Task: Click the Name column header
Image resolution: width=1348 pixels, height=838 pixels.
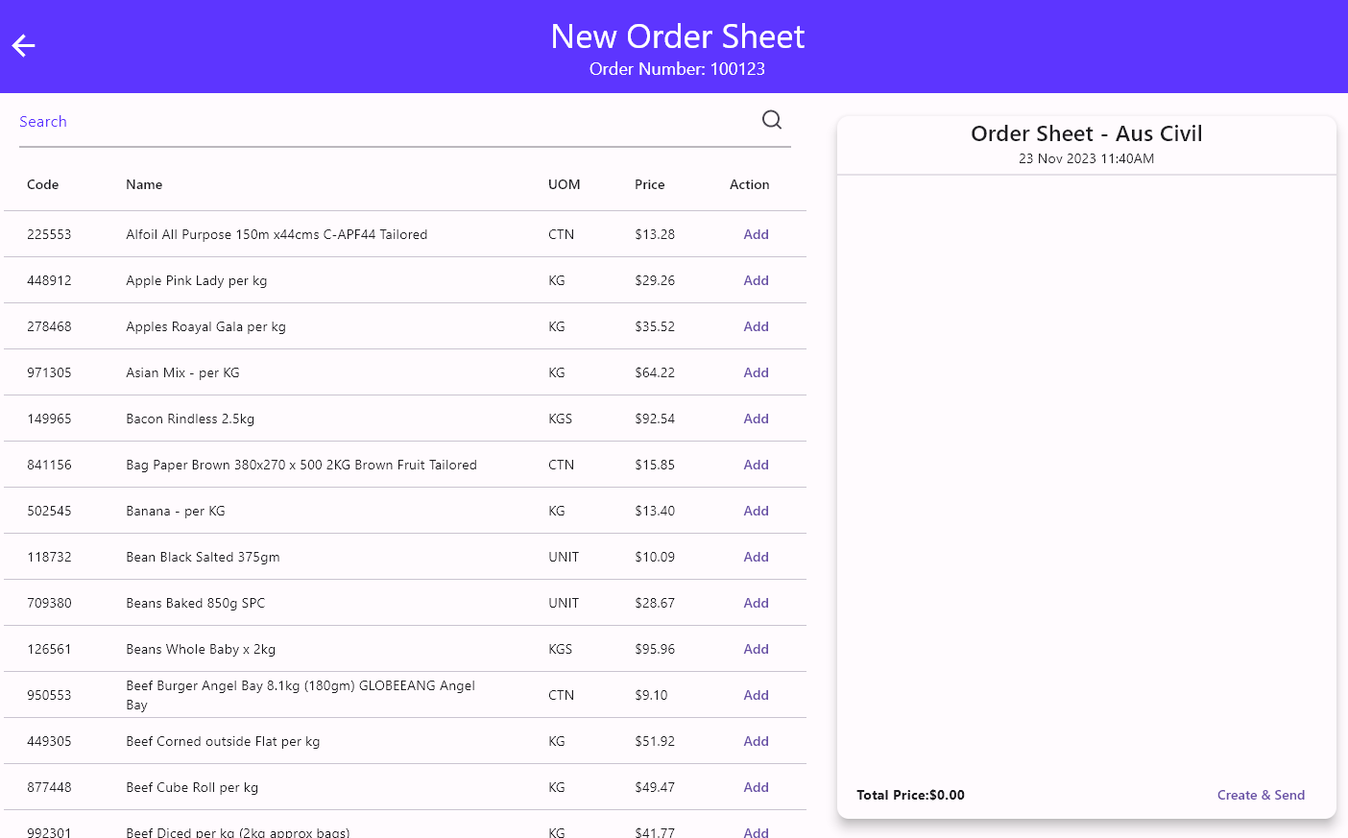Action: pos(144,184)
